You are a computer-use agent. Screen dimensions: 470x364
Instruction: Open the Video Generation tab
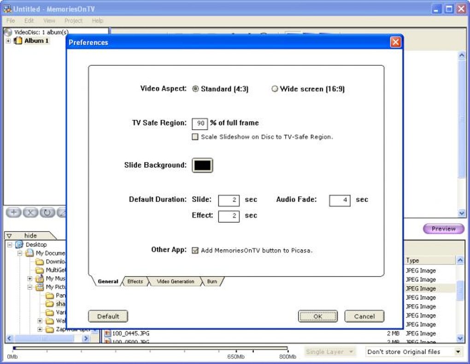click(176, 281)
